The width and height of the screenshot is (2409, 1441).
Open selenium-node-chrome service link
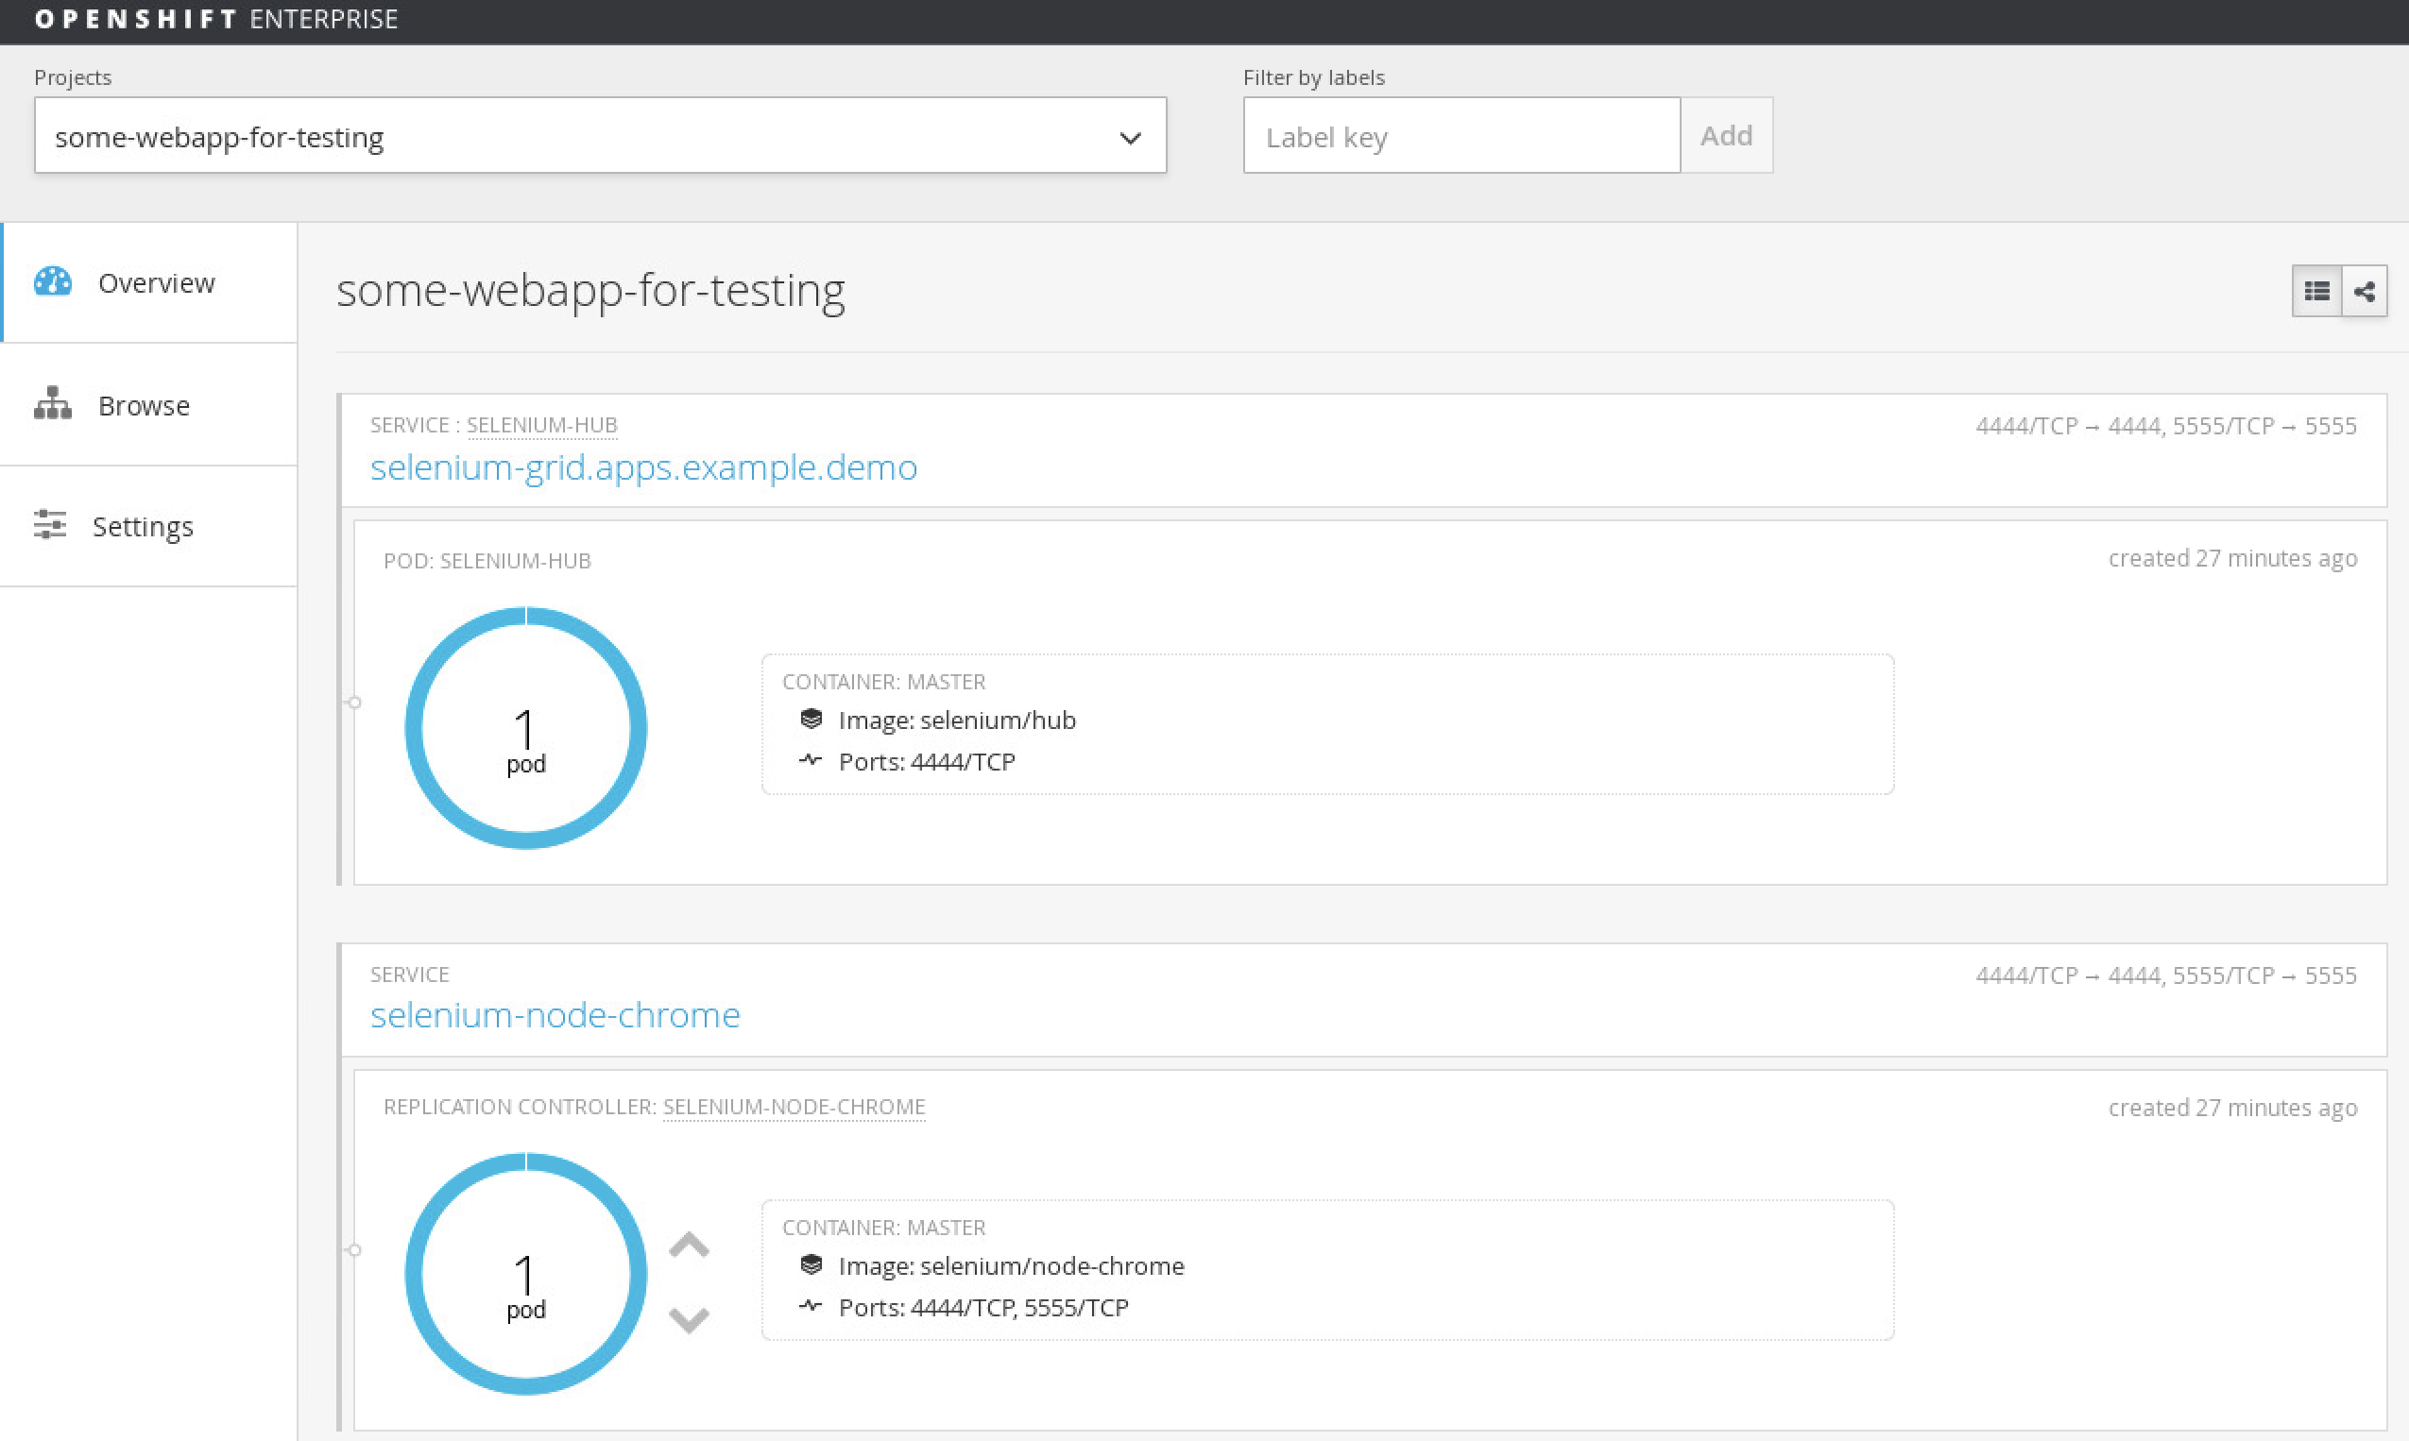[555, 1016]
